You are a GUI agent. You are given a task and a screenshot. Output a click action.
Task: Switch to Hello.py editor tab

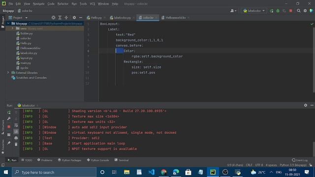tap(96, 18)
